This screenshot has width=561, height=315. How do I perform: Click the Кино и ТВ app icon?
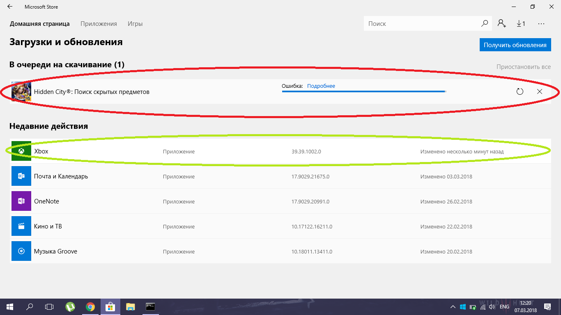click(x=21, y=226)
